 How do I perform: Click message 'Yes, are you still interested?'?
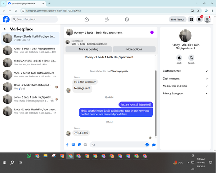pos(136,105)
